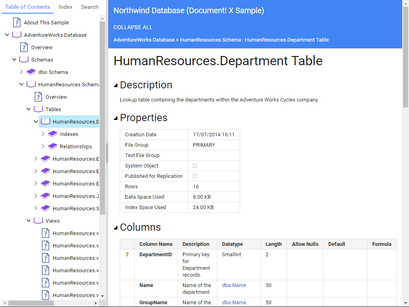Collapse the selected HumanResources.D node chevron
The height and width of the screenshot is (307, 409).
[x=36, y=122]
